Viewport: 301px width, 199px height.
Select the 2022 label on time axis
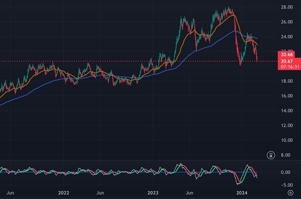[x=64, y=193]
